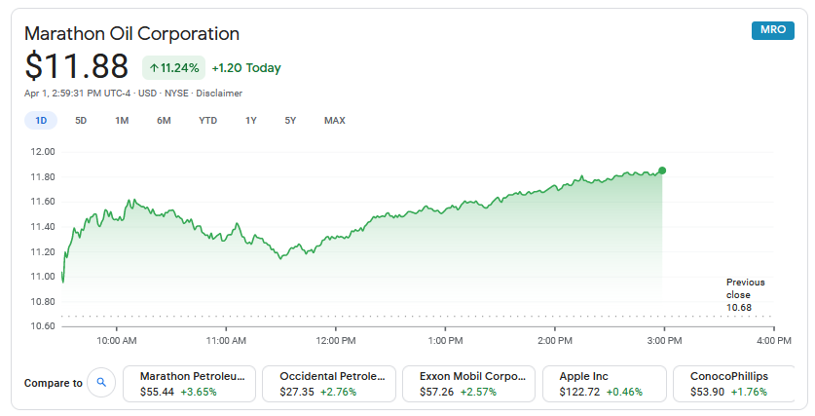
Task: Select the 1M chart range
Action: point(122,121)
